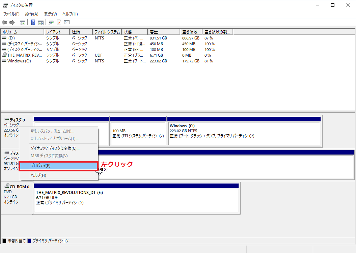Click the forward arrow toolbar icon

pos(12,23)
